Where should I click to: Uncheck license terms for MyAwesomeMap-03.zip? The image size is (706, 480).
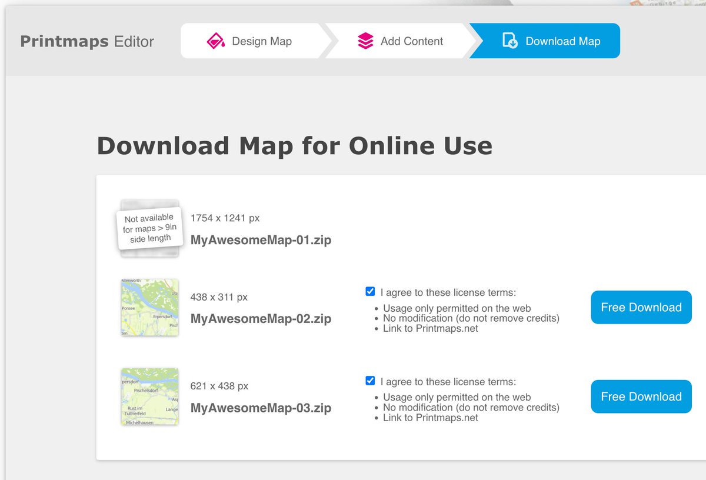[x=370, y=381]
